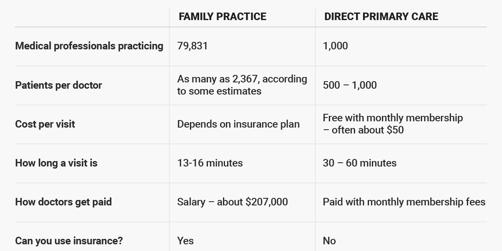
Task: Click the '30 – 60 minutes' cell
Action: 360,163
